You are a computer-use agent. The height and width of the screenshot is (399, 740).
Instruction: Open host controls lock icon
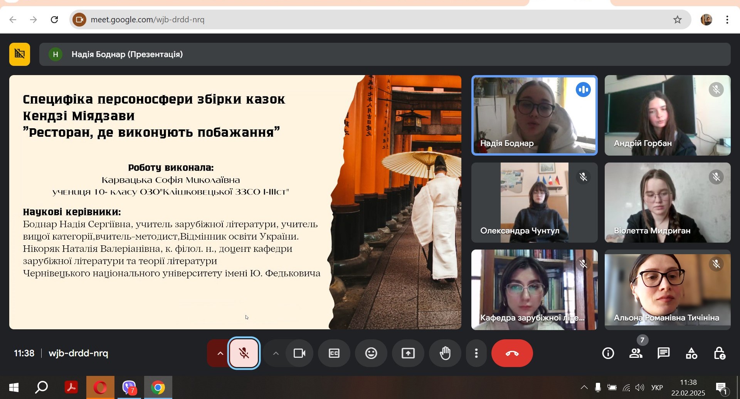coord(719,353)
